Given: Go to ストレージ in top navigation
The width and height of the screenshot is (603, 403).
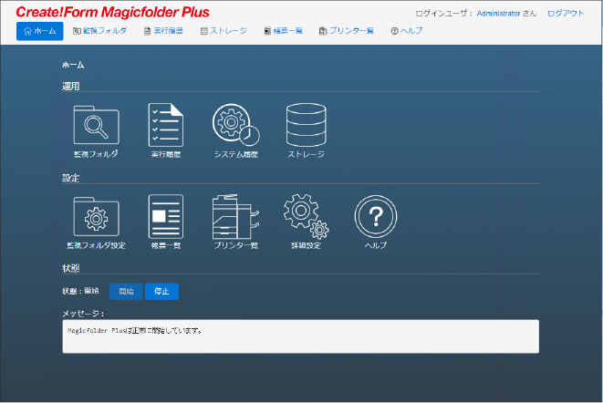Looking at the screenshot, I should click(x=224, y=31).
